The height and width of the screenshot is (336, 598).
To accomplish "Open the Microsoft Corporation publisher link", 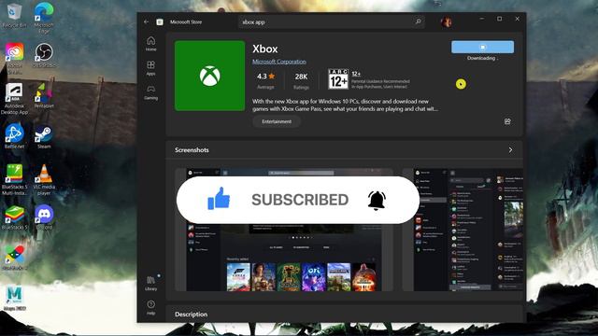I will 279,62.
